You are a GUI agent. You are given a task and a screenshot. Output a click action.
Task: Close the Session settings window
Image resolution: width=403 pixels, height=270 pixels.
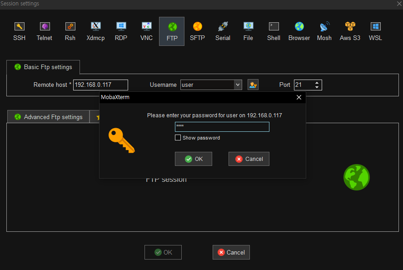pos(399,4)
